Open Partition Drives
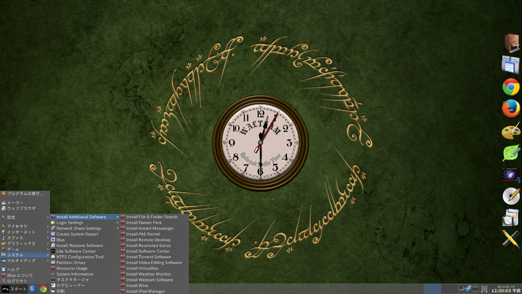 click(x=85, y=263)
